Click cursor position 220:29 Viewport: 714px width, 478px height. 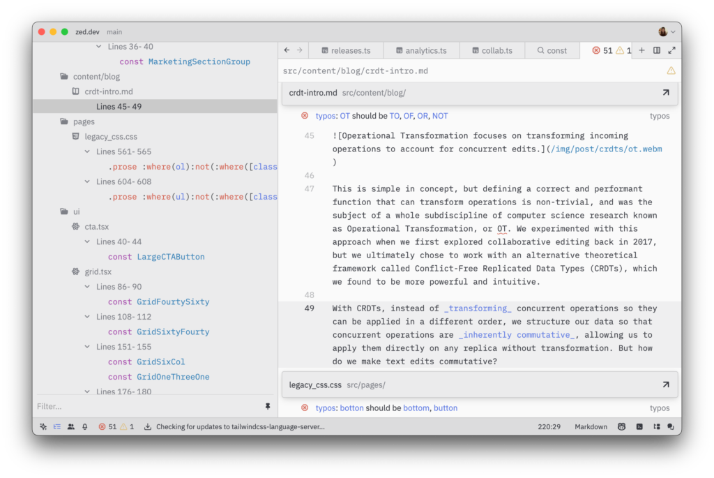pos(549,426)
